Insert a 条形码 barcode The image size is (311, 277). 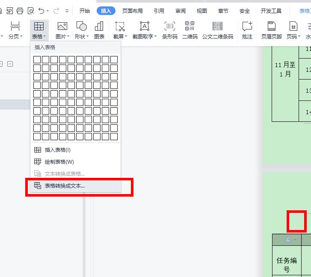pos(170,26)
